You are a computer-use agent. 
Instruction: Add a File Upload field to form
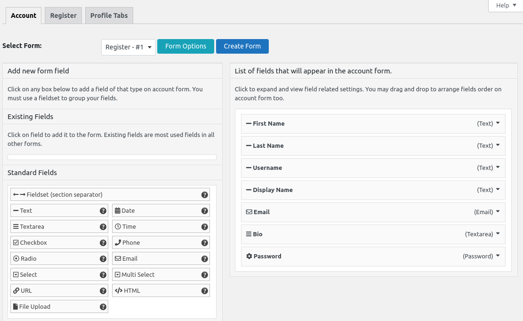[x=59, y=307]
